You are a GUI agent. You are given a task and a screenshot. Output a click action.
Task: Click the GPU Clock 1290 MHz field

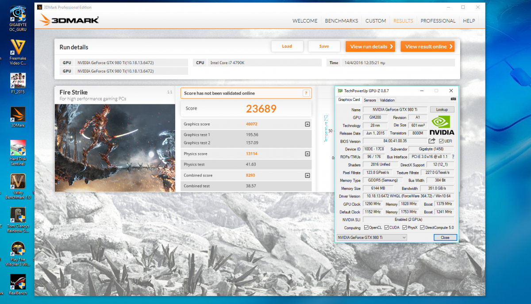pos(373,204)
